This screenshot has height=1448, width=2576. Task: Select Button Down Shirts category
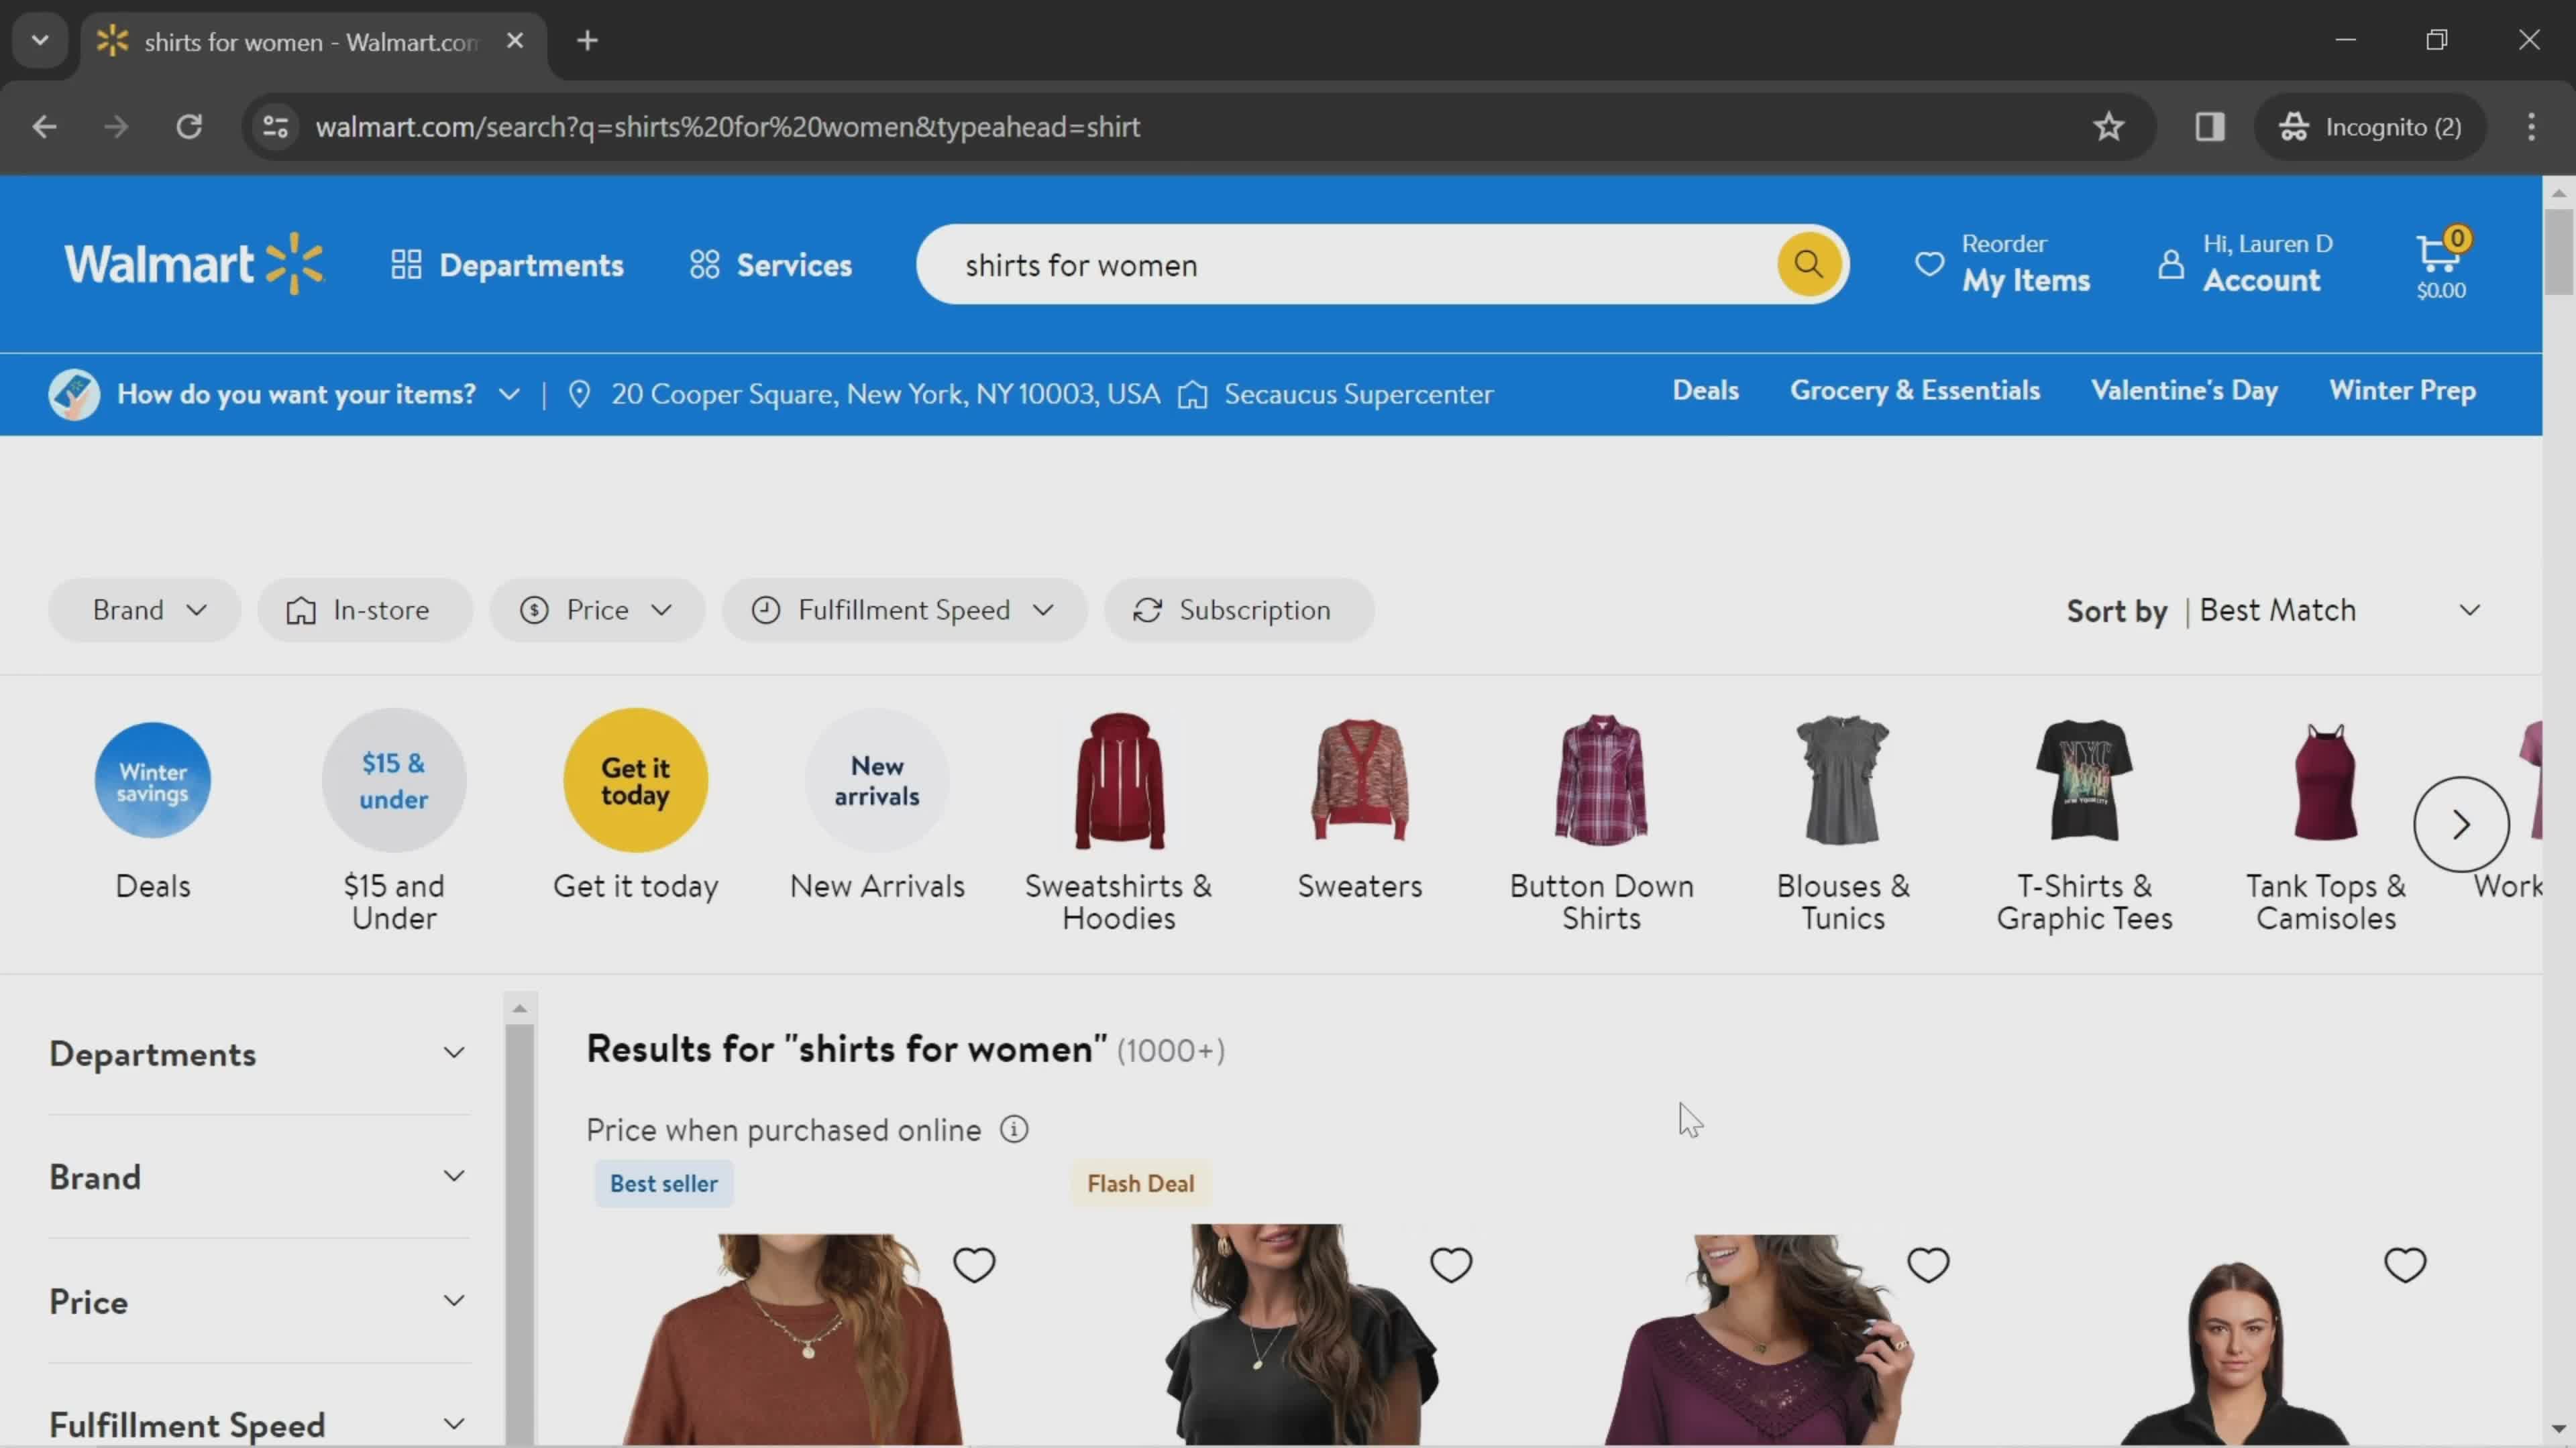tap(1601, 821)
